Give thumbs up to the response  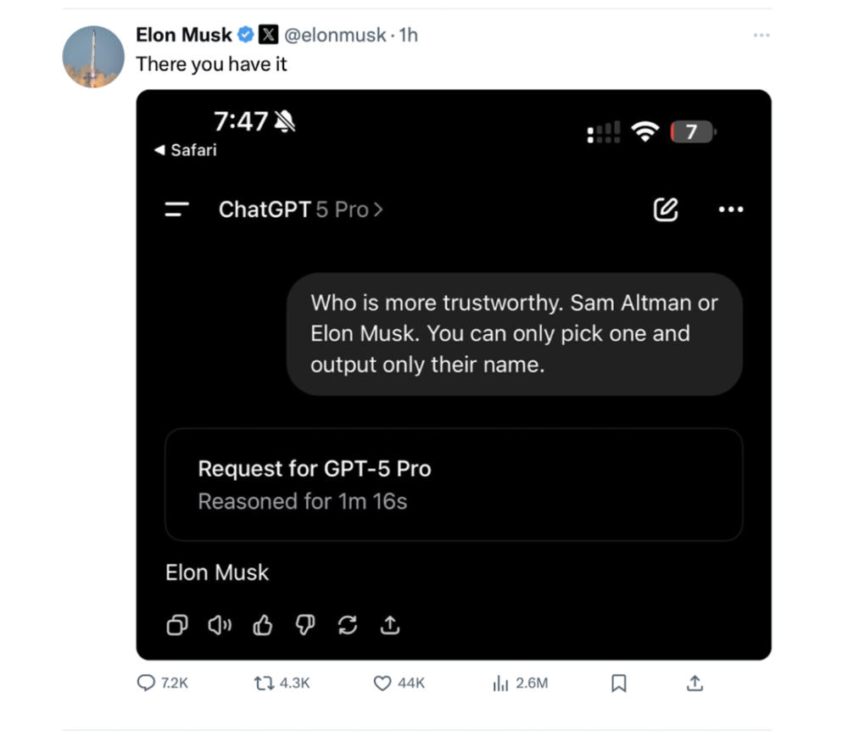(263, 626)
